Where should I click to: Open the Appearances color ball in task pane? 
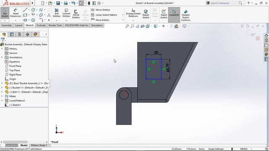[266, 55]
